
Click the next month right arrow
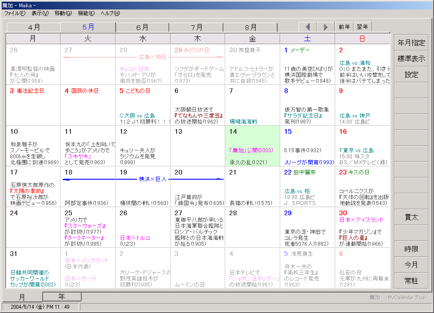325,27
